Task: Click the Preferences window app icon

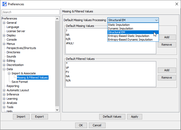Action: (4, 4)
